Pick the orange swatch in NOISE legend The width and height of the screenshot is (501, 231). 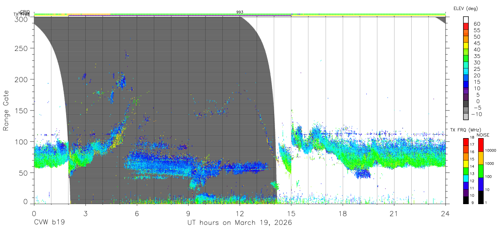pyautogui.click(x=481, y=158)
